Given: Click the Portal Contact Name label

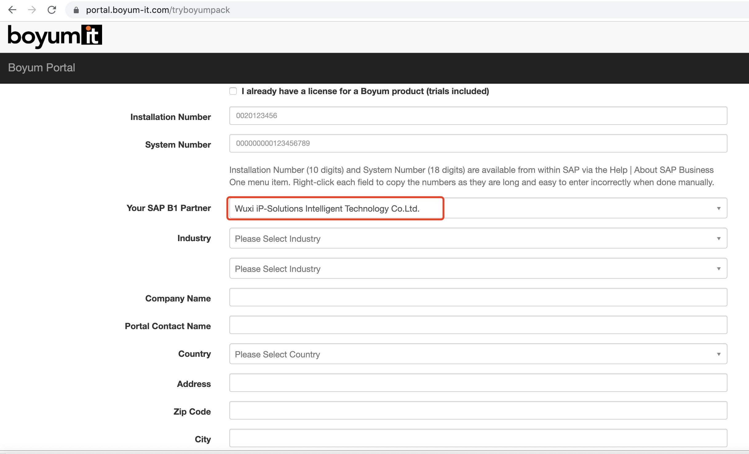Looking at the screenshot, I should click(x=168, y=326).
